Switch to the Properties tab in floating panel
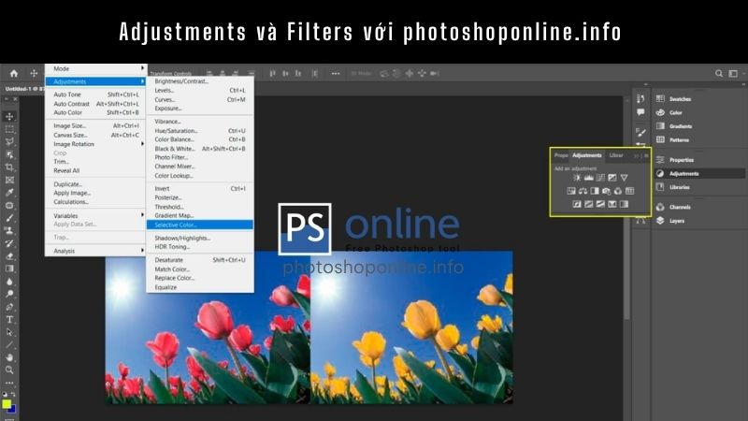 click(561, 155)
